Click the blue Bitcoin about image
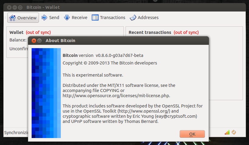 pos(46,93)
